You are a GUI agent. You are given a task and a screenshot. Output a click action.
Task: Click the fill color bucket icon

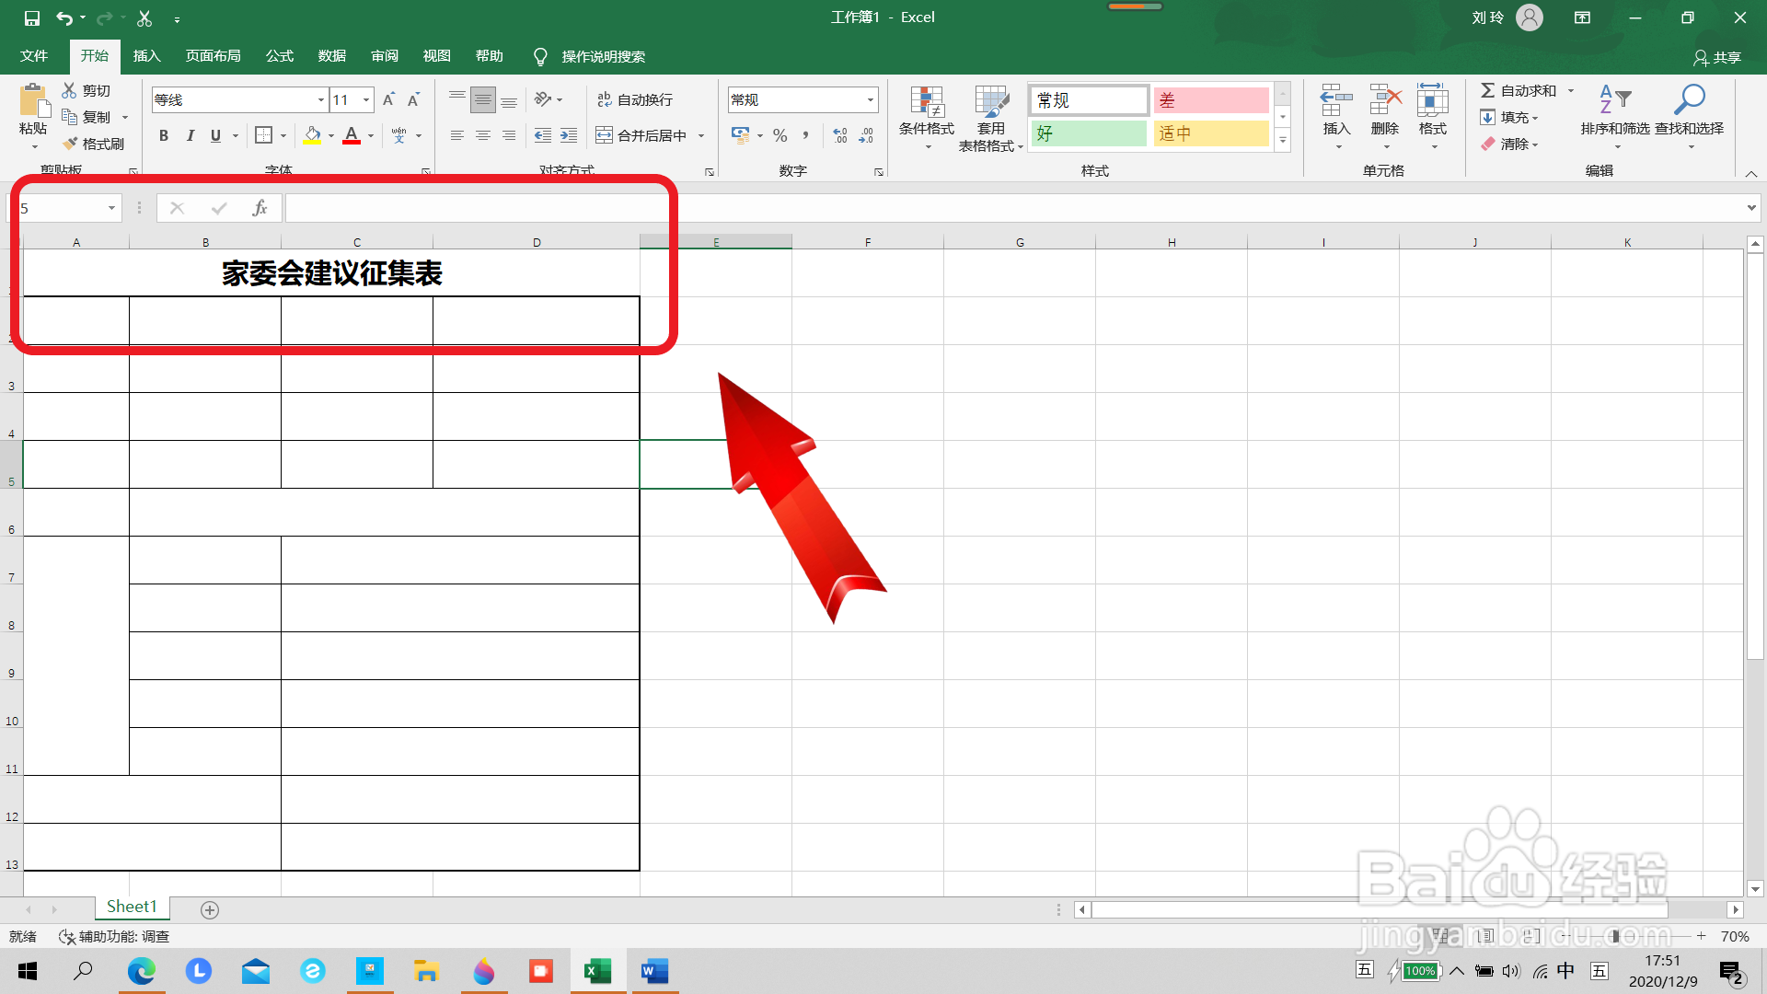coord(313,135)
